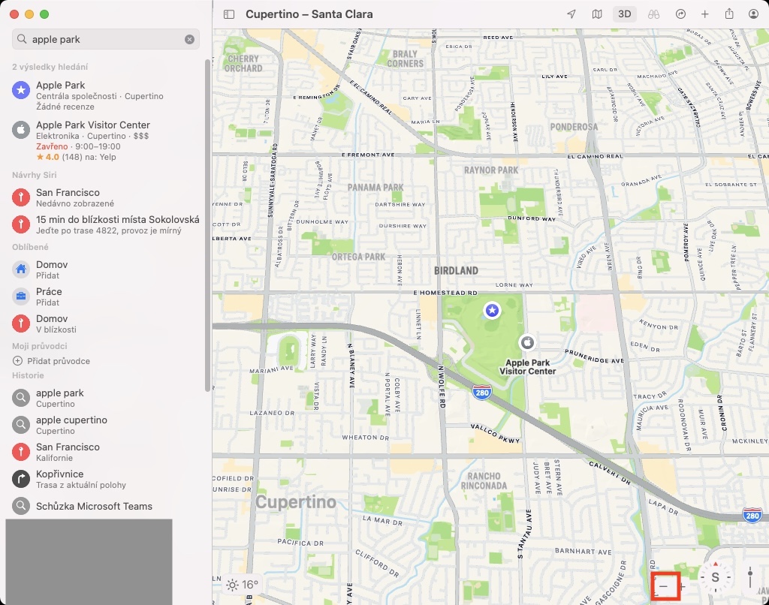Click the I-280 shield near Apple Park

(481, 393)
